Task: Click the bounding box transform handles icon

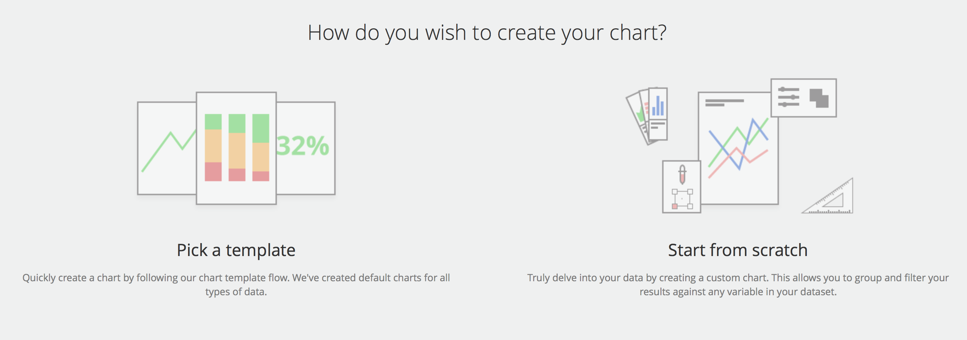Action: click(x=682, y=199)
